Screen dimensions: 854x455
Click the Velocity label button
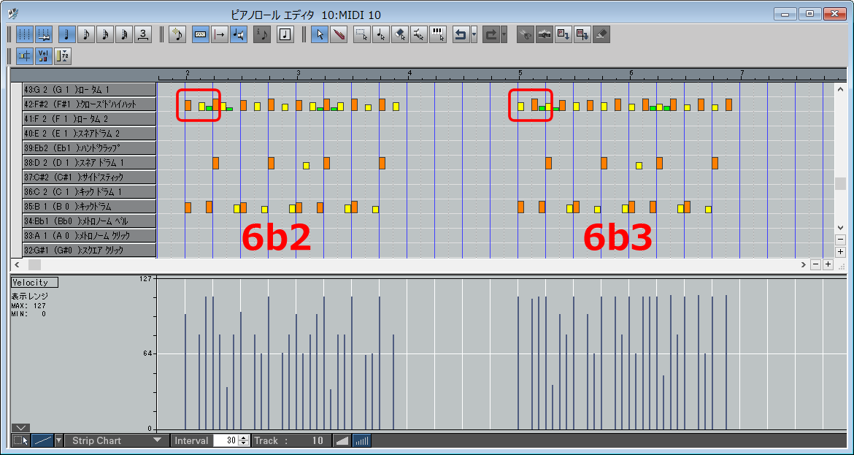[x=34, y=283]
